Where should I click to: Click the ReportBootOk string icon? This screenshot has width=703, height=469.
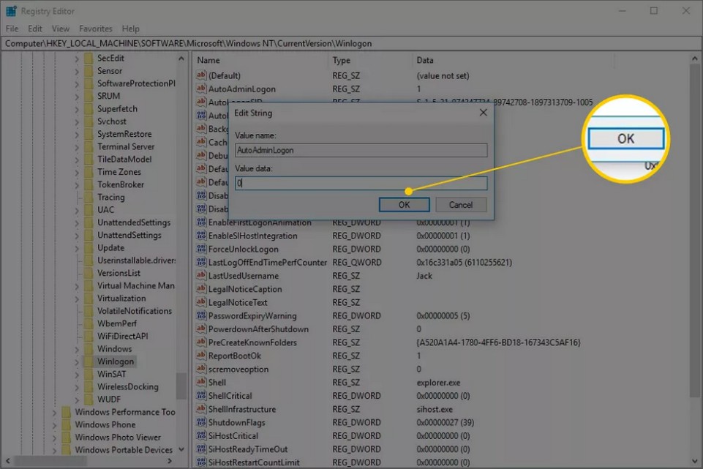click(x=201, y=356)
